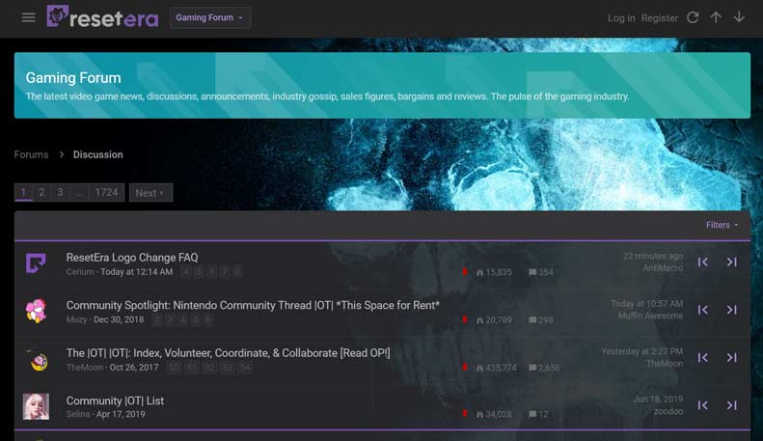Open page 54 of Index, Volunteer thread
The width and height of the screenshot is (763, 441).
tap(245, 368)
